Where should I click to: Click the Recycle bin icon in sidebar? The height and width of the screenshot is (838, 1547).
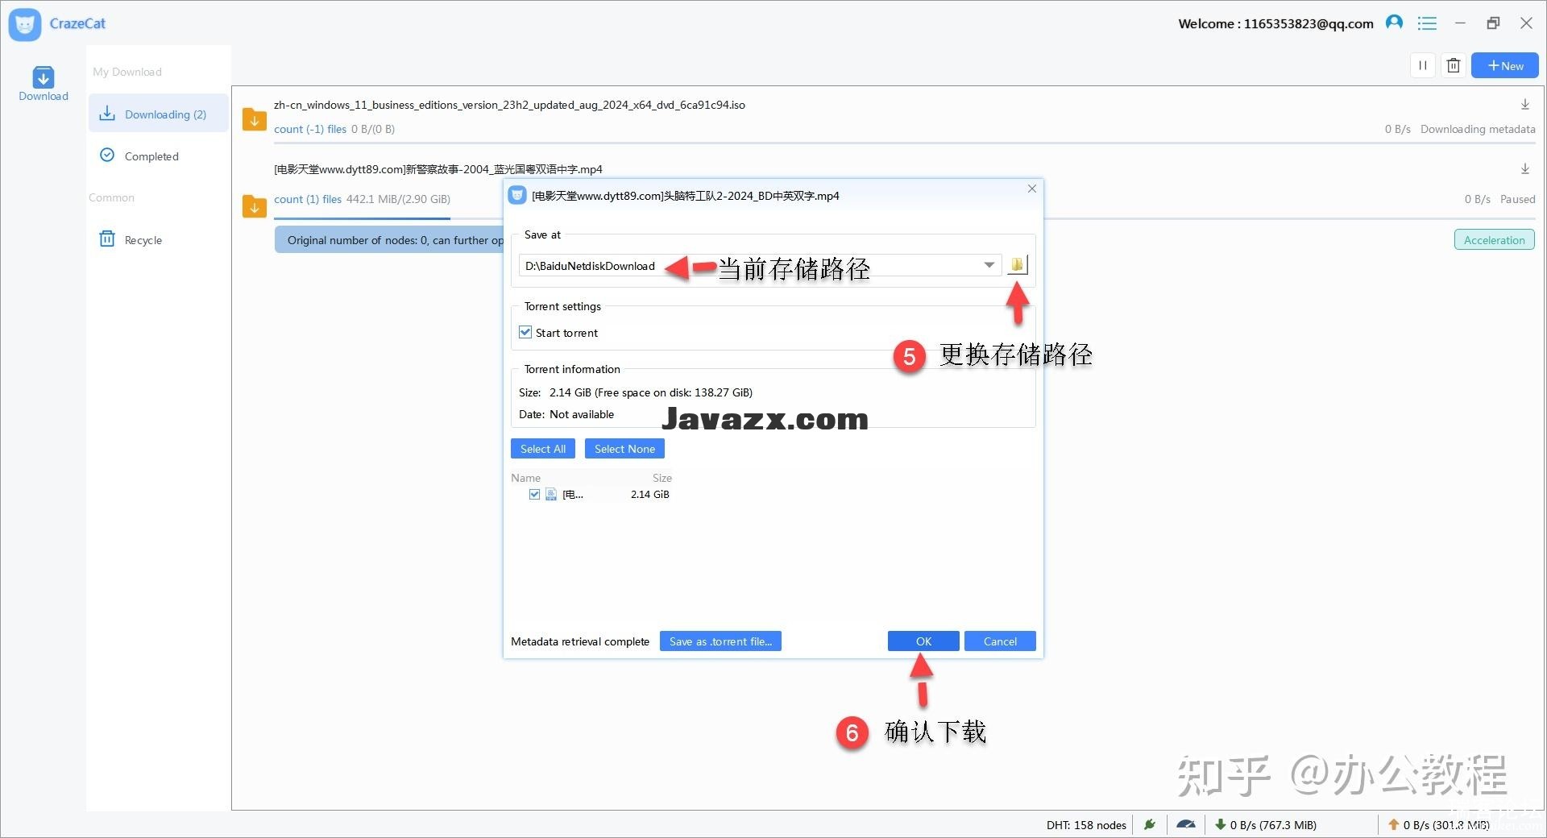coord(107,239)
